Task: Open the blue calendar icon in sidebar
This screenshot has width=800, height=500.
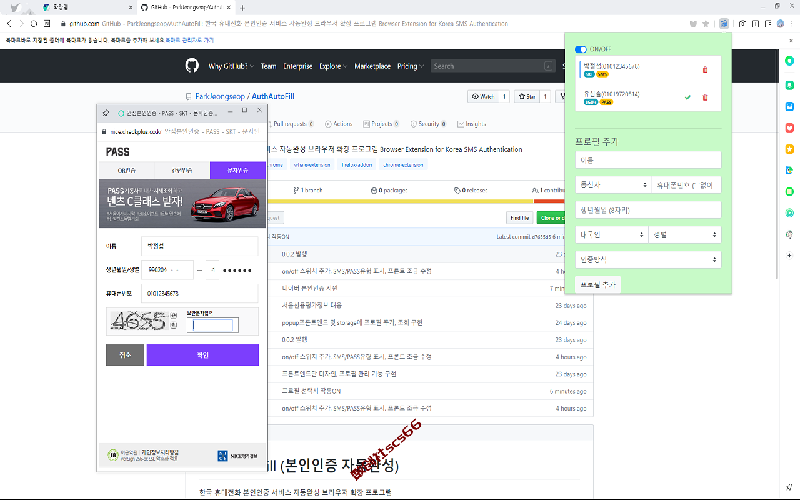Action: click(789, 106)
